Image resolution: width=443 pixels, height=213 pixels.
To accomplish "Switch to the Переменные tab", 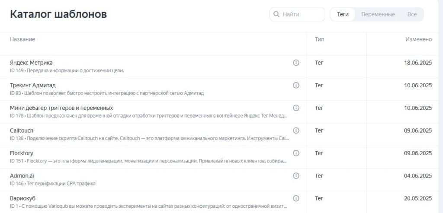I will point(378,14).
